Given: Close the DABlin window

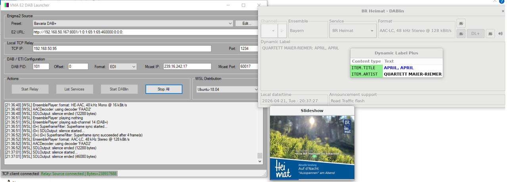Looking at the screenshot, I should click(x=503, y=11).
